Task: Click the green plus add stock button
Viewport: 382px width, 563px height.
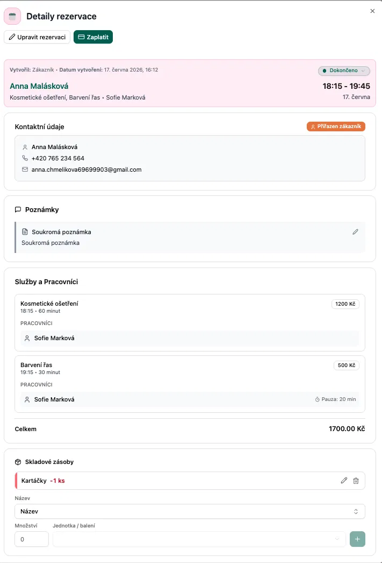Action: pyautogui.click(x=357, y=539)
